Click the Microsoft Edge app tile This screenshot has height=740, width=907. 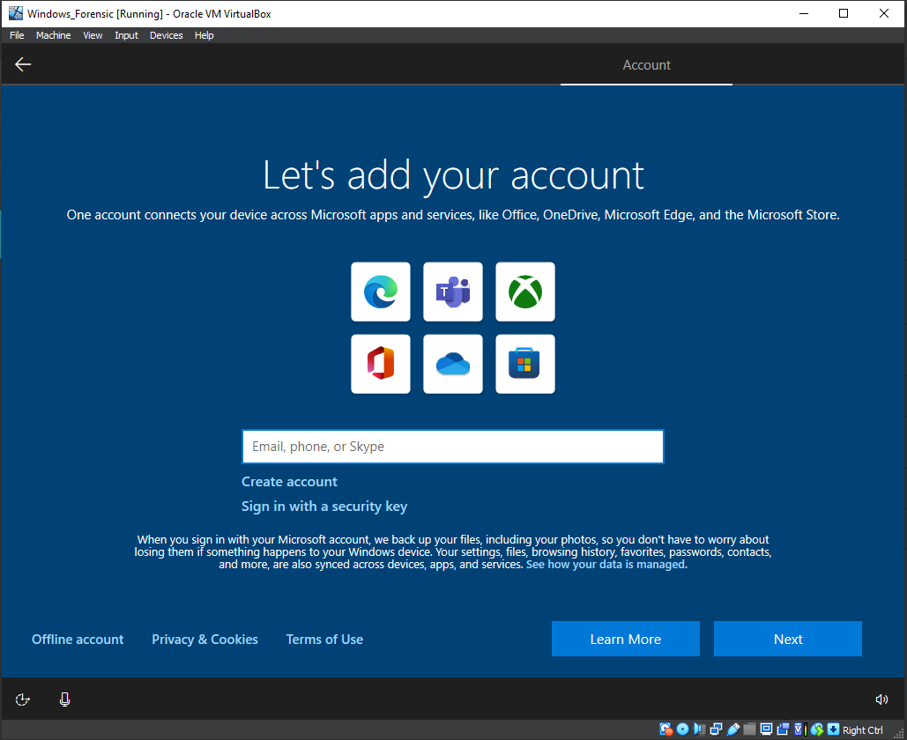[x=381, y=292]
